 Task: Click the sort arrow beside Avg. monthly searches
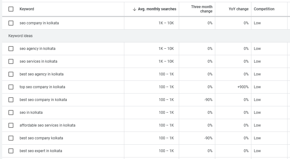(135, 9)
